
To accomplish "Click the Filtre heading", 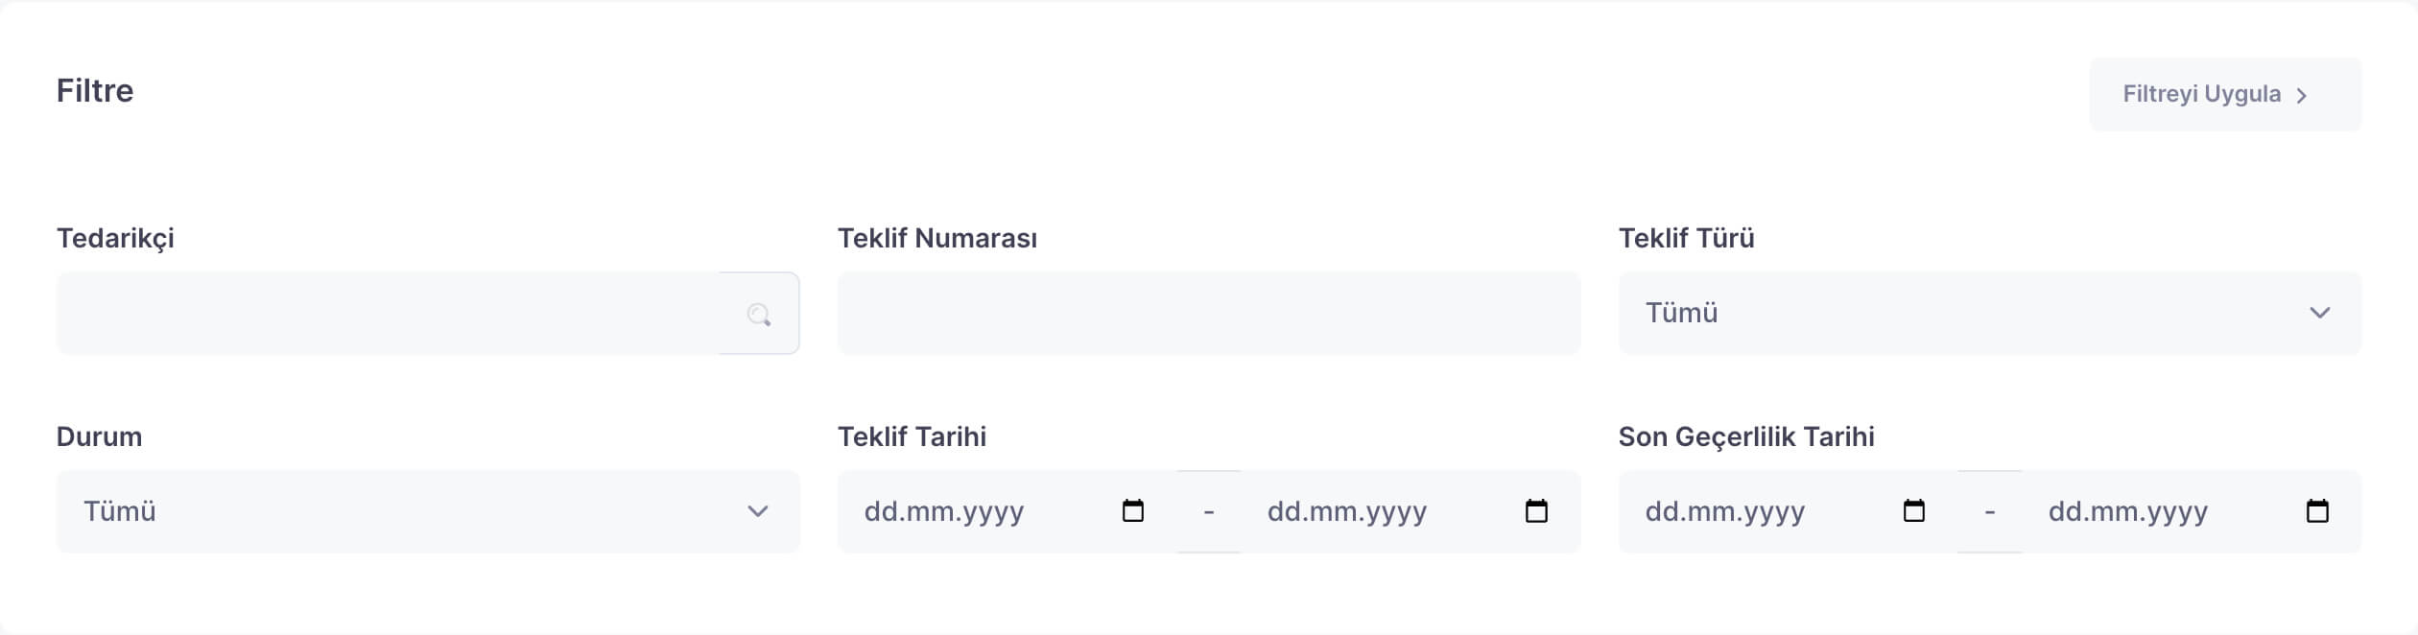I will [95, 90].
